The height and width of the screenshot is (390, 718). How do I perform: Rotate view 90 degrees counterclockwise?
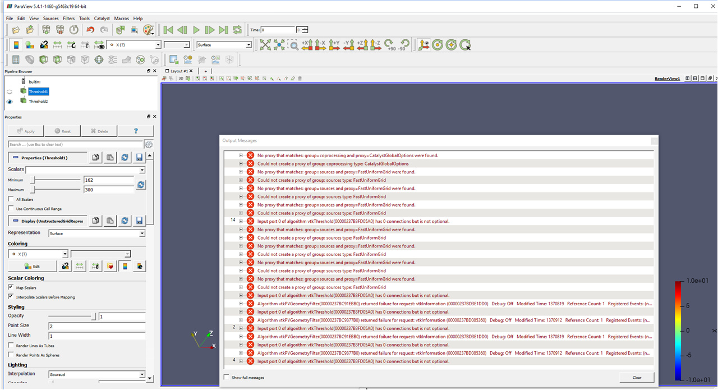[403, 45]
